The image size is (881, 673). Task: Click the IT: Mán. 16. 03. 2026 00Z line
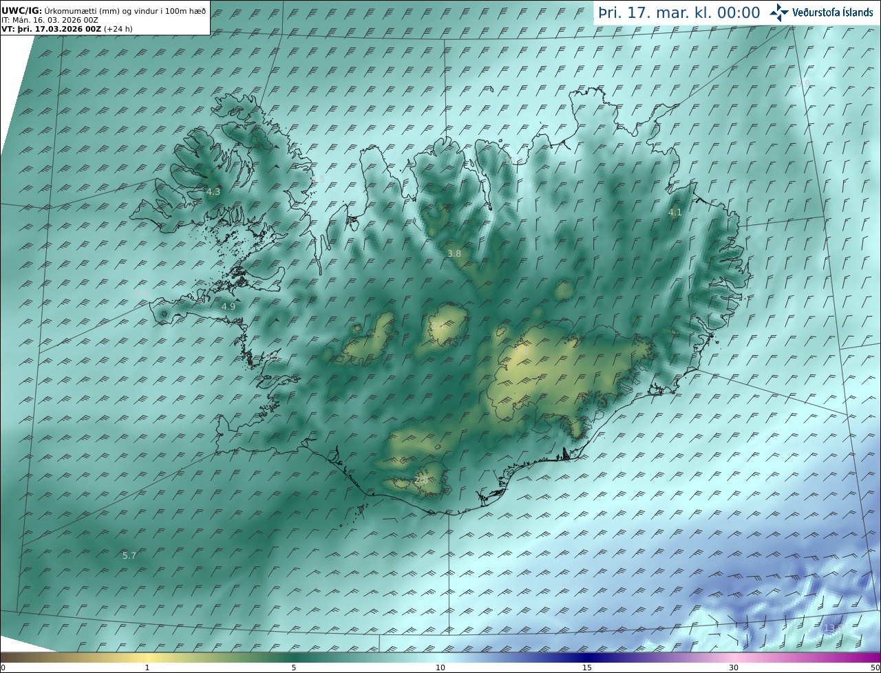coord(50,20)
